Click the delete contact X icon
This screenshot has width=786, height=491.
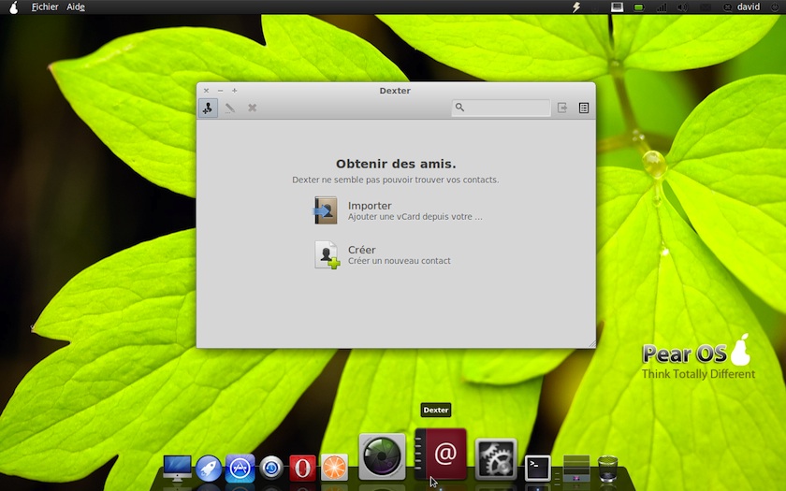tap(253, 108)
